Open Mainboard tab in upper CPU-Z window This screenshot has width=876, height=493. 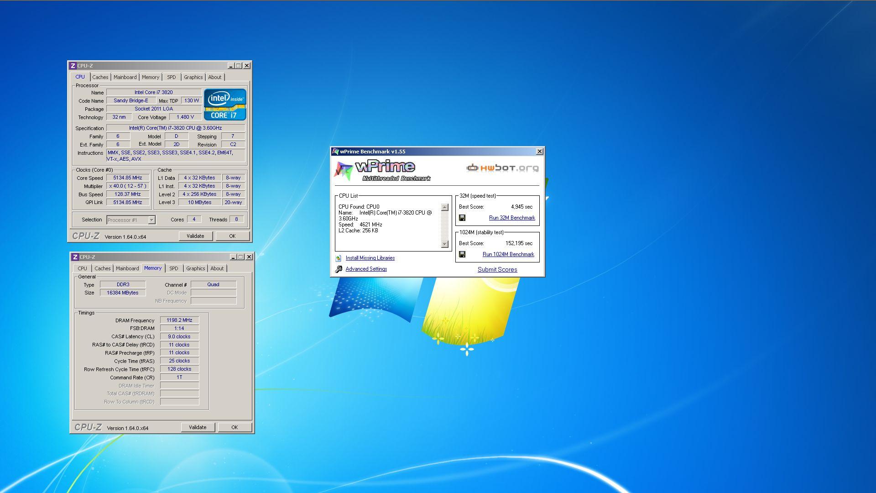(x=125, y=77)
